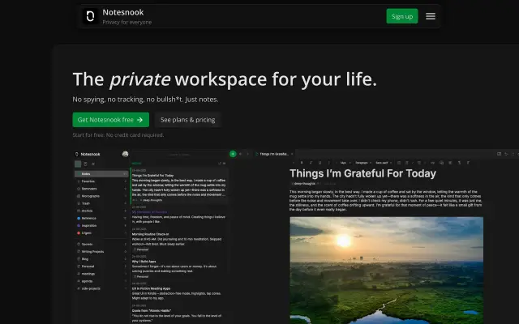Viewport: 519px width, 324px height.
Task: Toggle Underline in the editor toolbar
Action: pos(320,163)
